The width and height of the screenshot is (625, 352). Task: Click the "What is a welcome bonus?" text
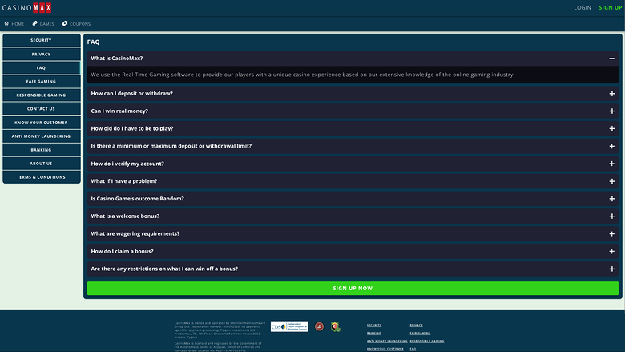125,216
